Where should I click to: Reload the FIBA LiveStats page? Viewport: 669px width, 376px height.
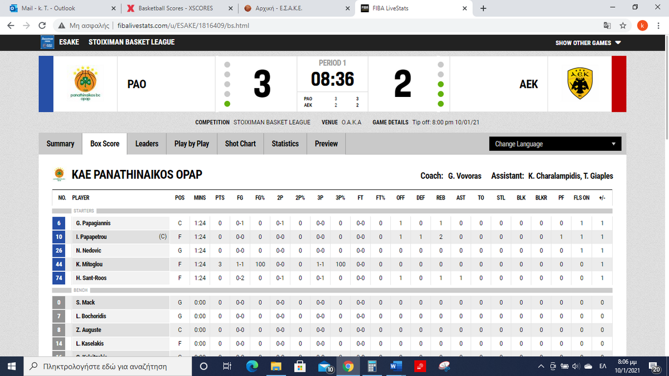[42, 26]
